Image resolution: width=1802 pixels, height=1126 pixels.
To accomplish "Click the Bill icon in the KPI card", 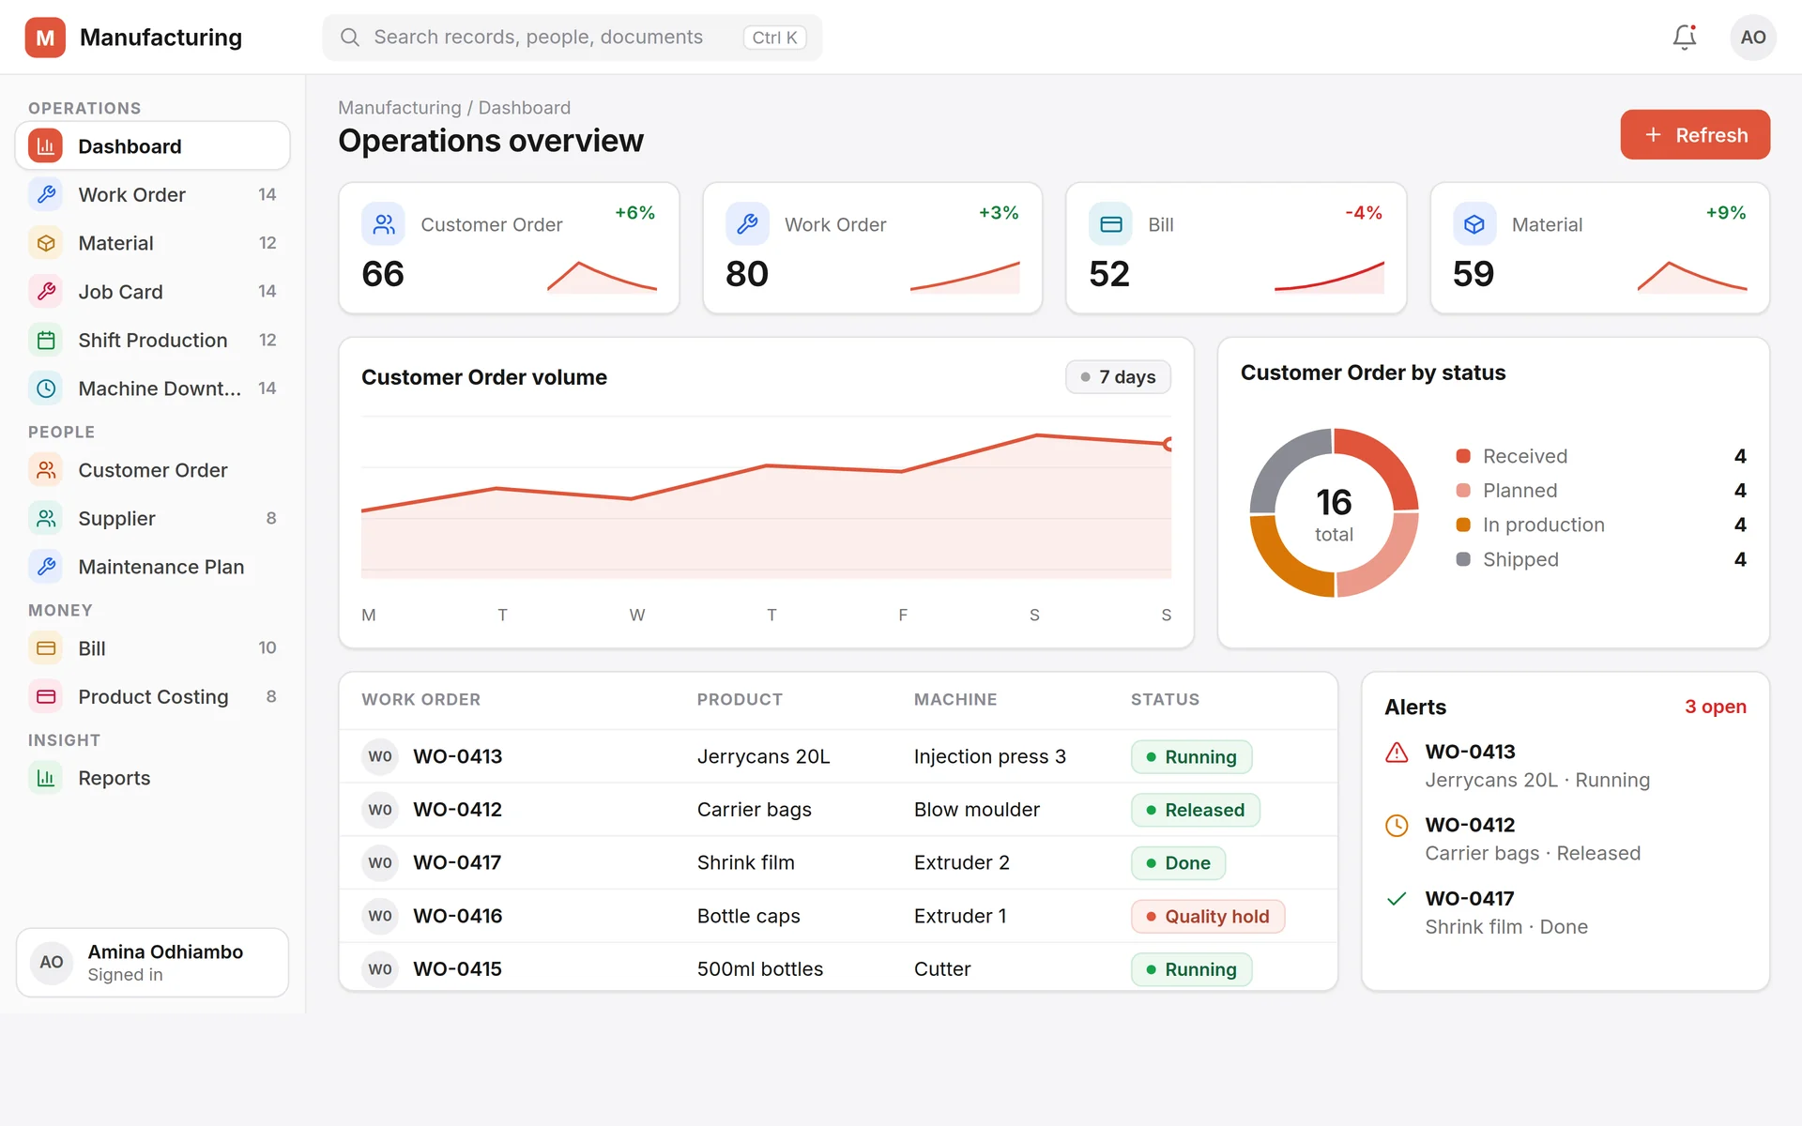I will click(x=1111, y=224).
